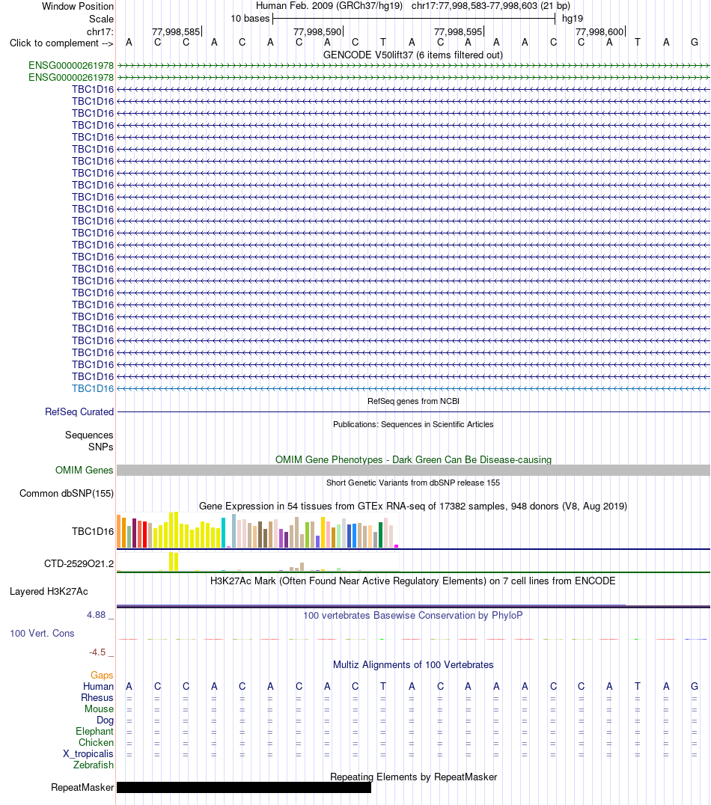The image size is (711, 805).
Task: Open Multiz Alignments of 100 Vertebrates title
Action: click(413, 665)
